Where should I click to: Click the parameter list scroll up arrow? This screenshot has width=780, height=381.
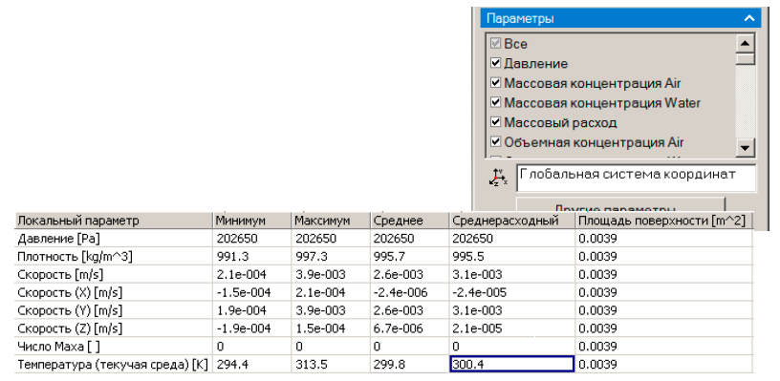pos(745,43)
